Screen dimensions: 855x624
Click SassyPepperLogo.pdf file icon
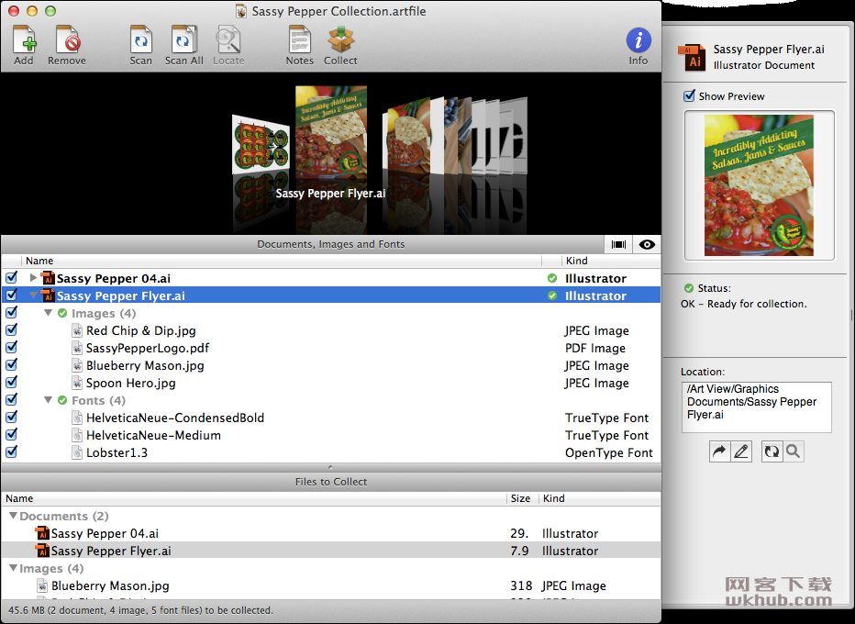77,348
